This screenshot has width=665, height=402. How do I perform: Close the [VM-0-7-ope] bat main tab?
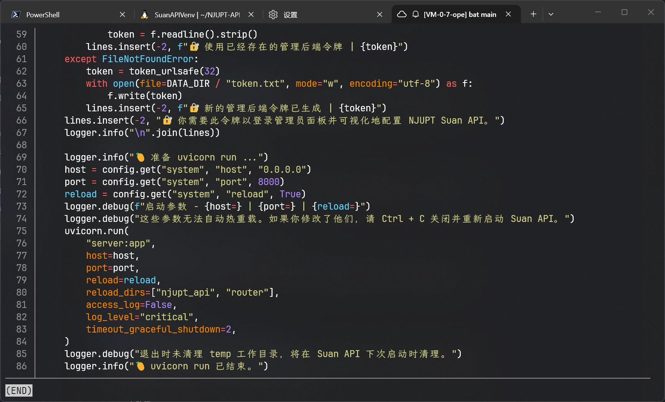tap(508, 14)
